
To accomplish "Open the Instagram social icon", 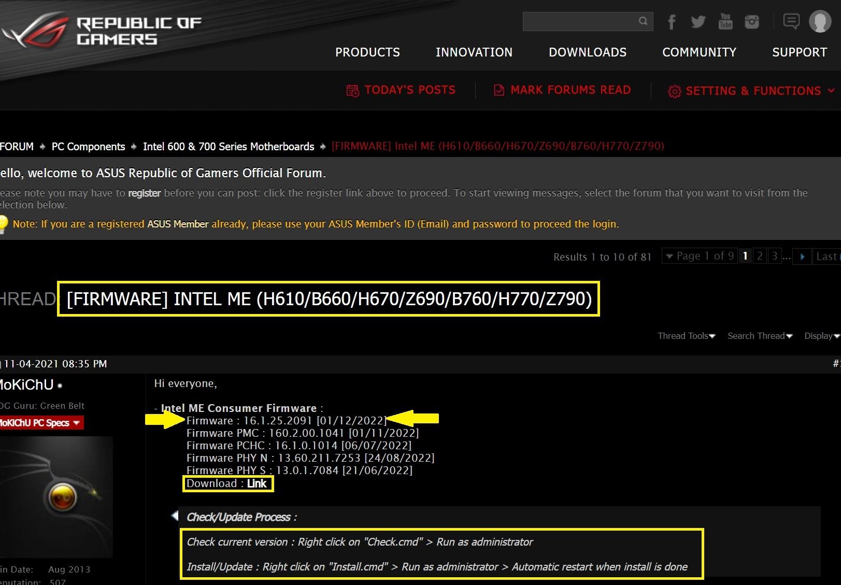I will 752,22.
